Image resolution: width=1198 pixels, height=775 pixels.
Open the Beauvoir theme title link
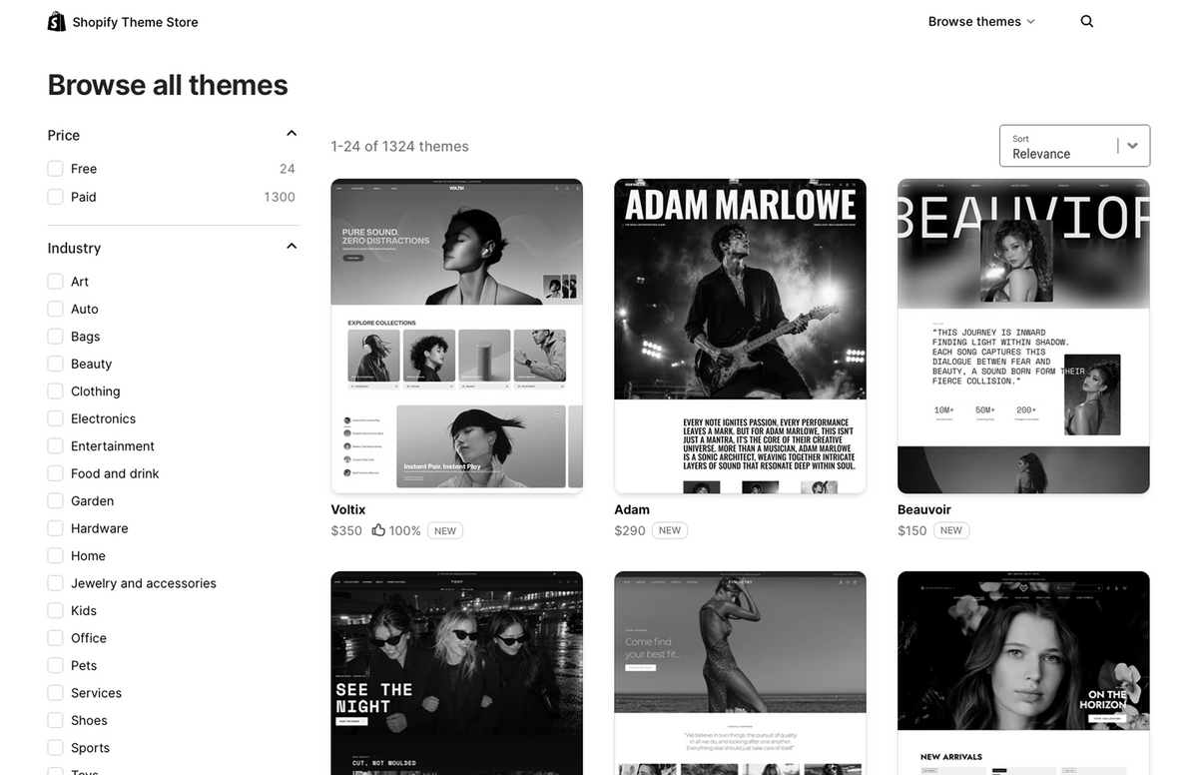coord(924,509)
